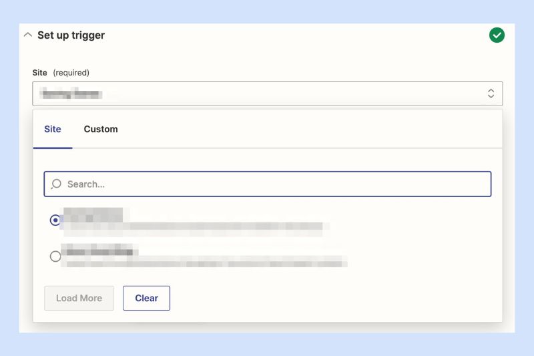Click the first site option's description line
The width and height of the screenshot is (534, 356).
[194, 229]
